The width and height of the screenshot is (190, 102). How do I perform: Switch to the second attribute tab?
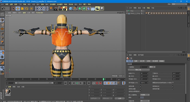point(136,61)
